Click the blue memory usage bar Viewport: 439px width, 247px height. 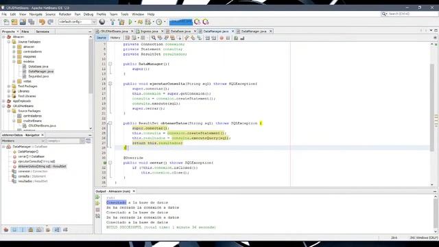click(x=181, y=22)
